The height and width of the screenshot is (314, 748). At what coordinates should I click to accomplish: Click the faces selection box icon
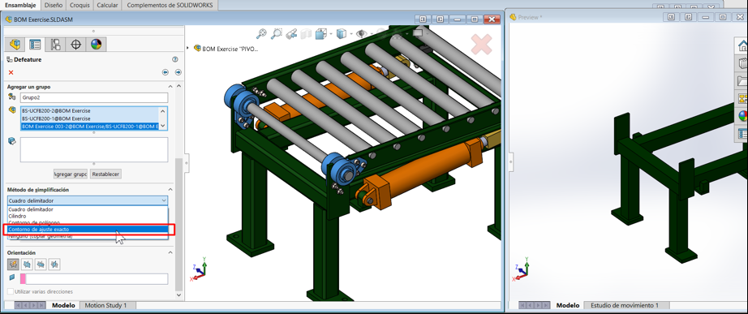tap(12, 141)
